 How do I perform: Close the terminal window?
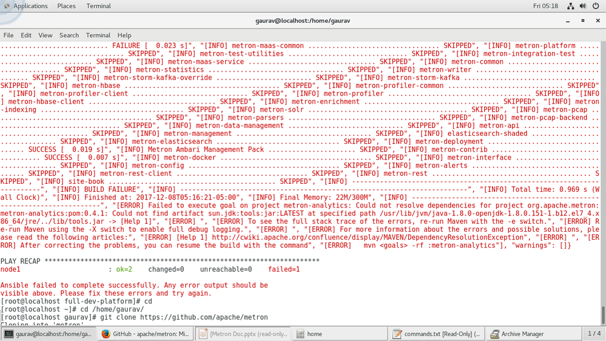pyautogui.click(x=598, y=21)
